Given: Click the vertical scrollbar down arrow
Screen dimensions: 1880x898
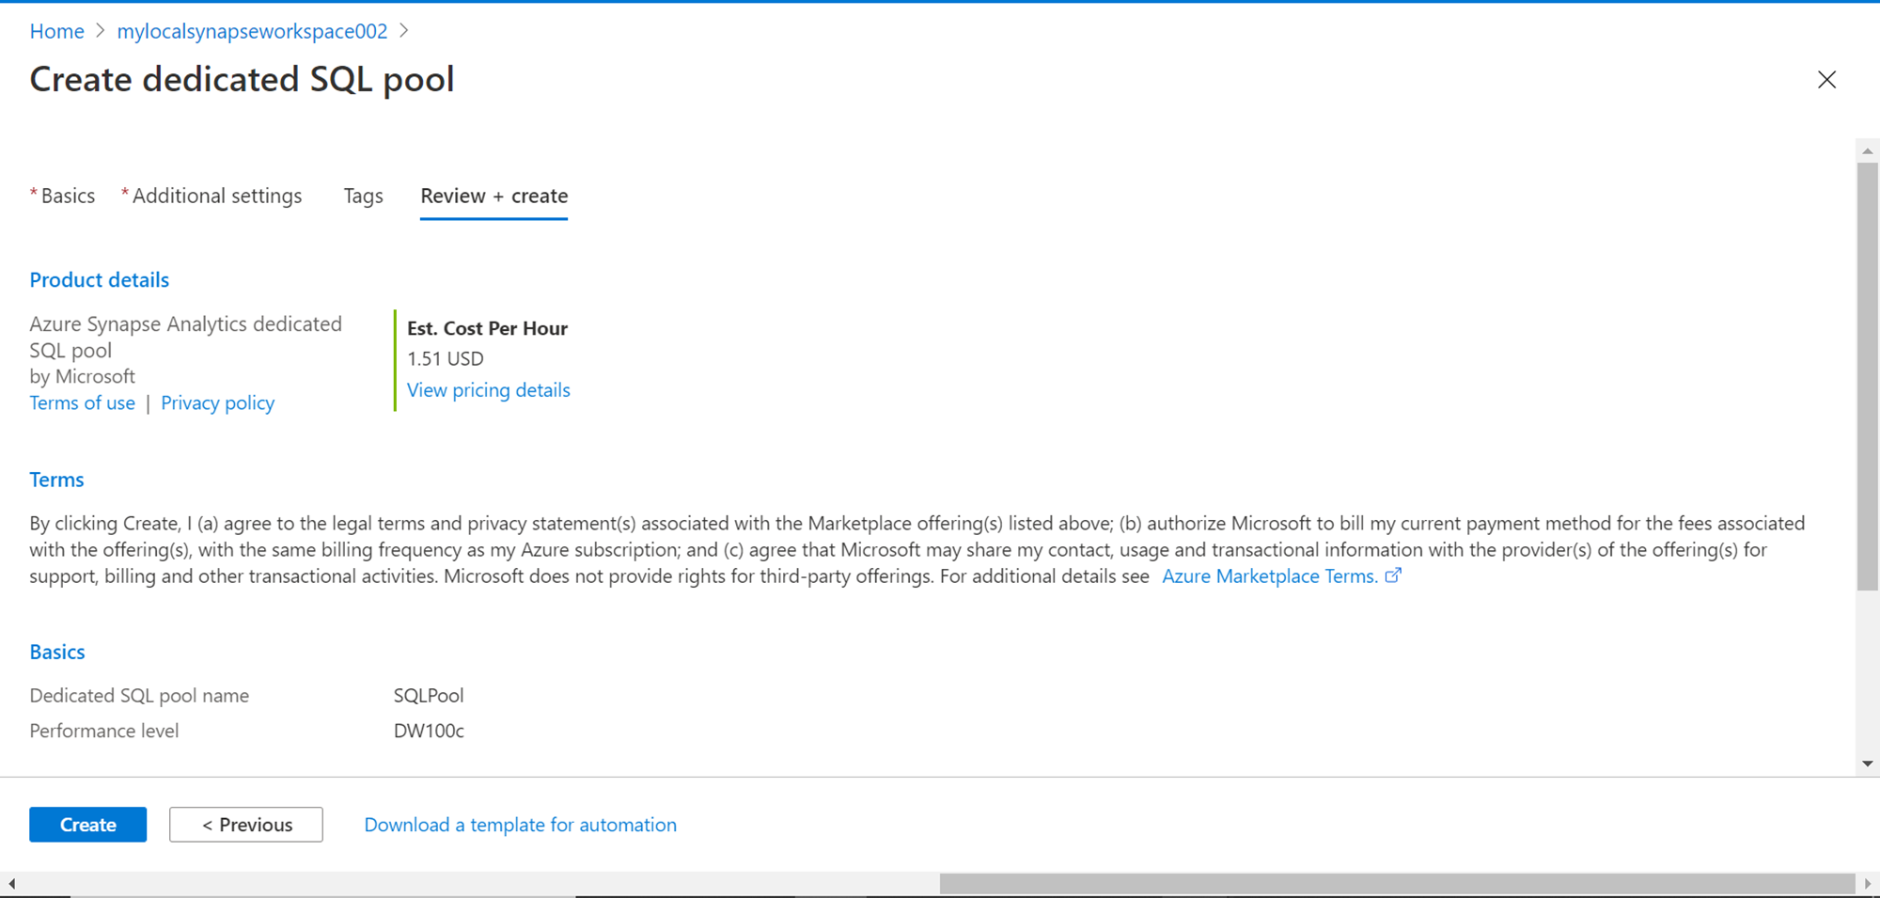Looking at the screenshot, I should pos(1867,764).
